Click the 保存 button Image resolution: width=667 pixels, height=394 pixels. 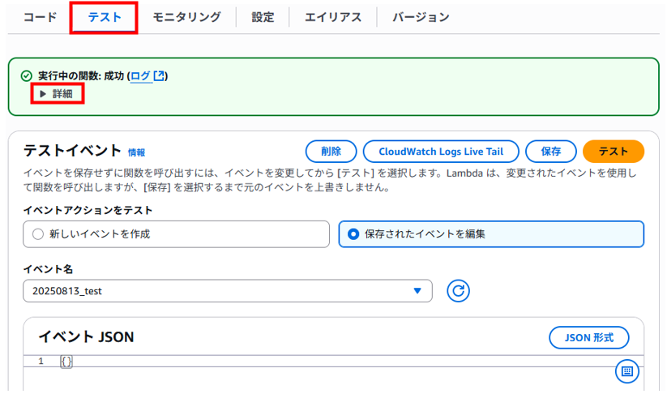pyautogui.click(x=551, y=152)
